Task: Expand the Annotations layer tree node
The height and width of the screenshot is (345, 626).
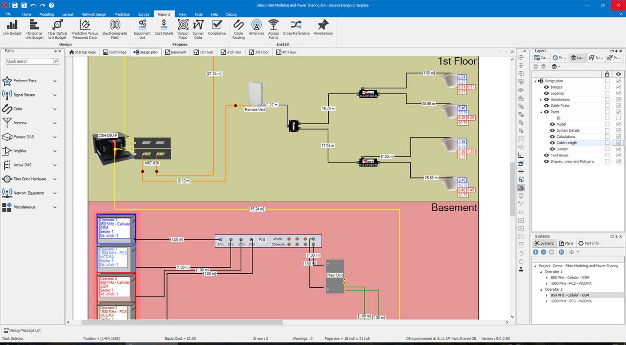Action: (x=541, y=100)
